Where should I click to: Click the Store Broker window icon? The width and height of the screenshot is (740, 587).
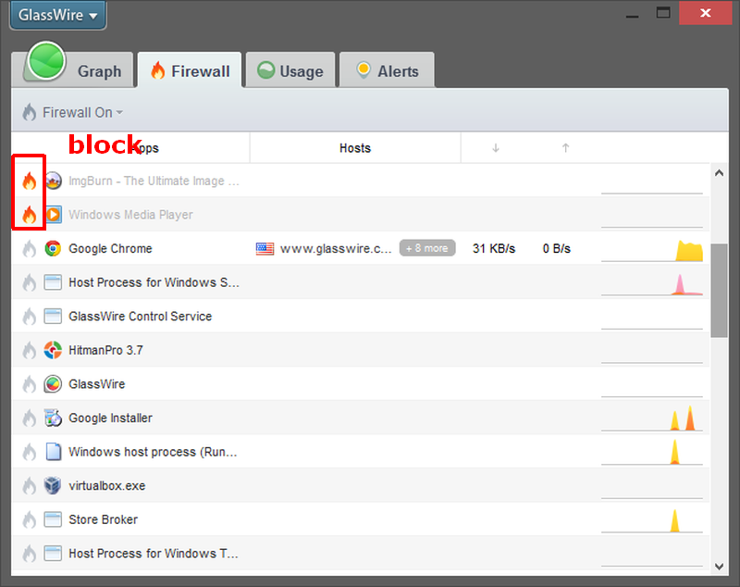point(53,519)
